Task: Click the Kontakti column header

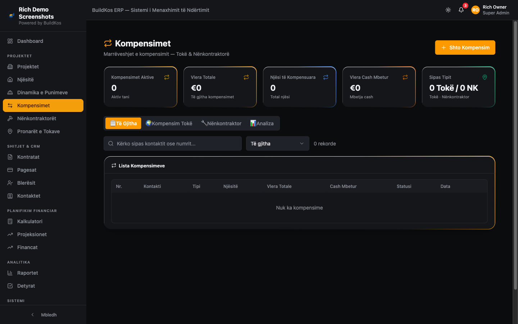Action: (152, 186)
